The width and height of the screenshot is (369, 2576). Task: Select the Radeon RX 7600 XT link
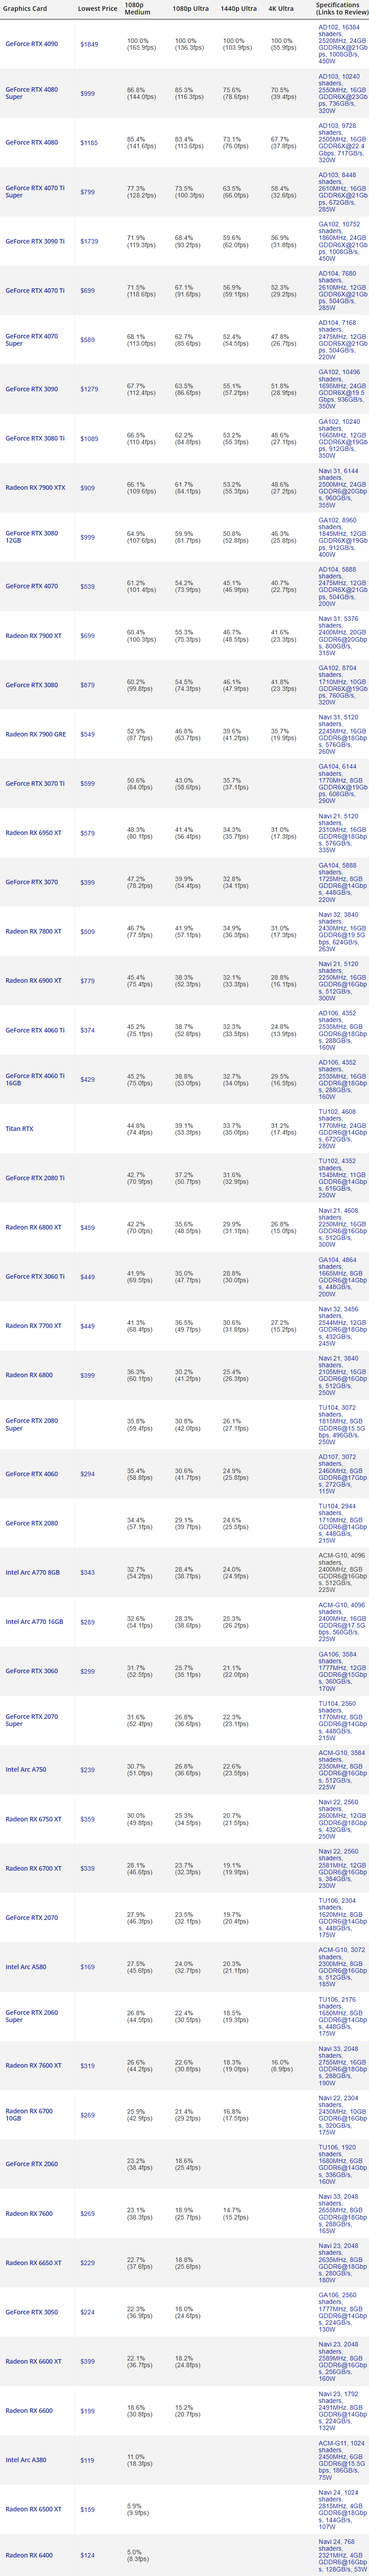click(x=33, y=2065)
